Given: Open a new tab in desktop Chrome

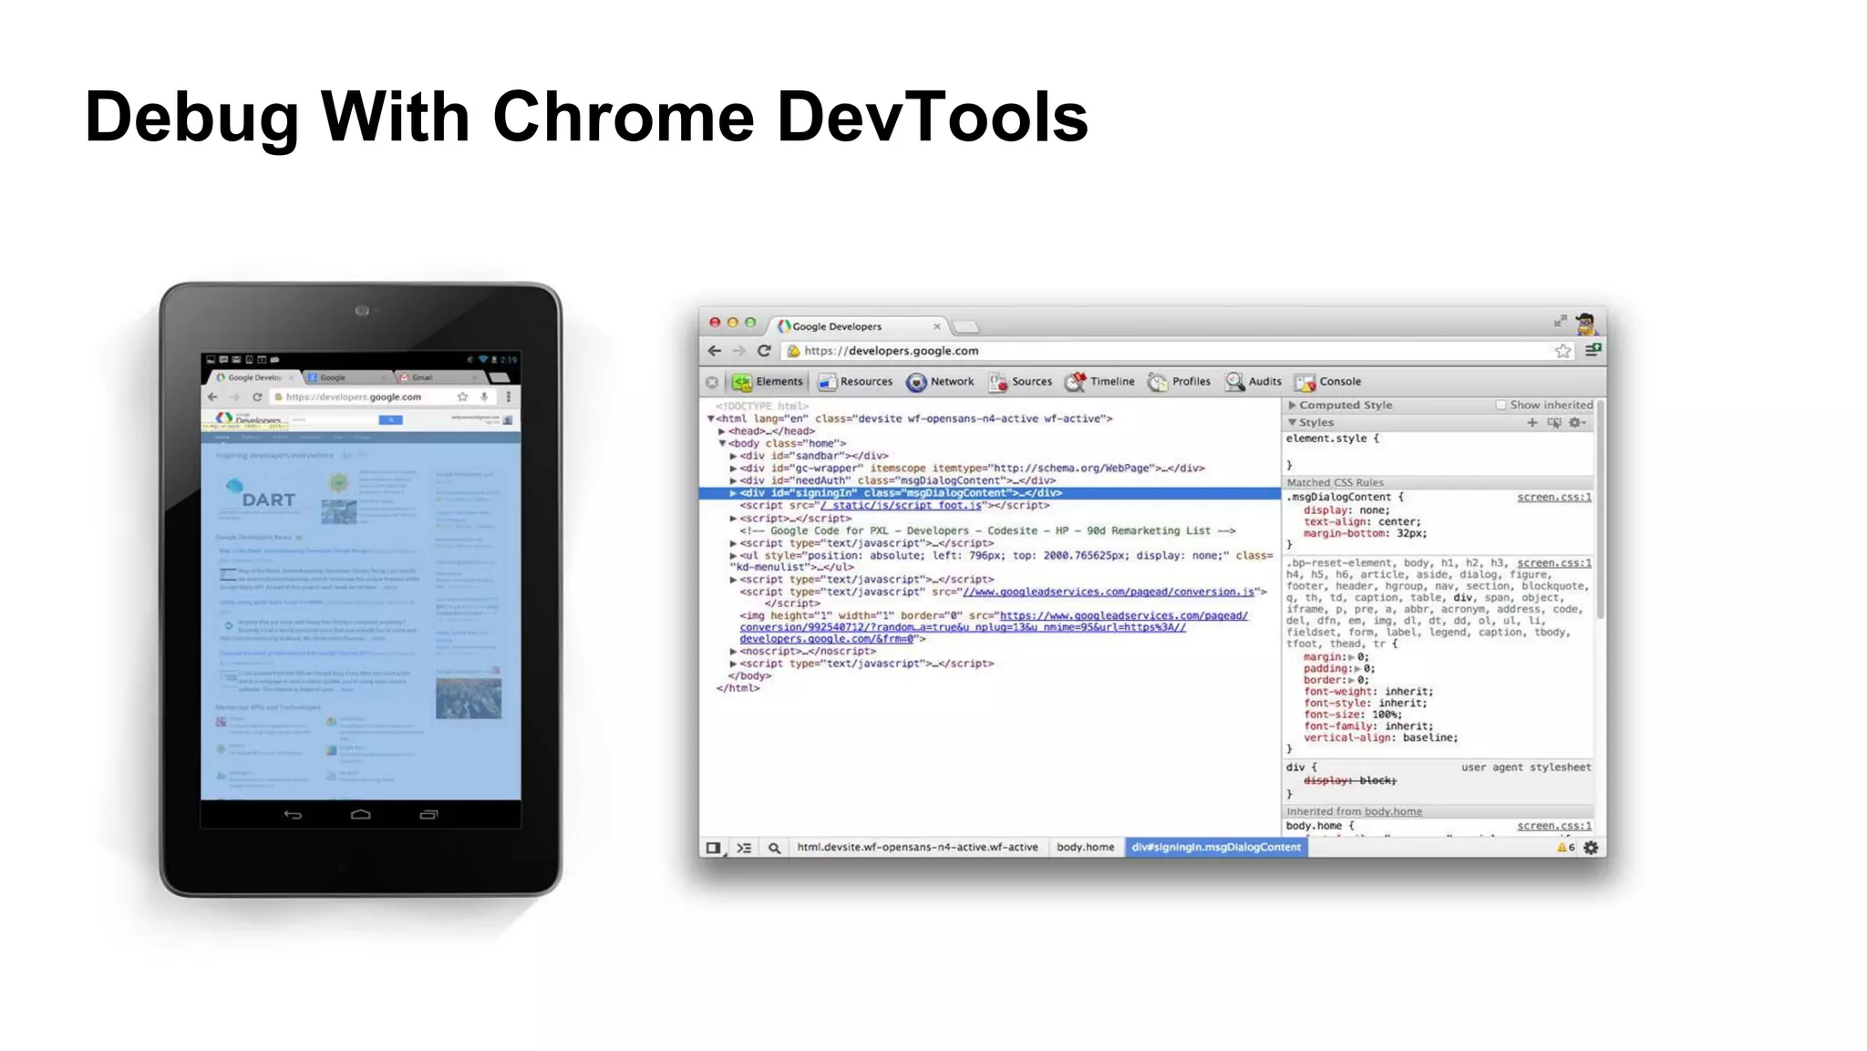Looking at the screenshot, I should (x=965, y=326).
